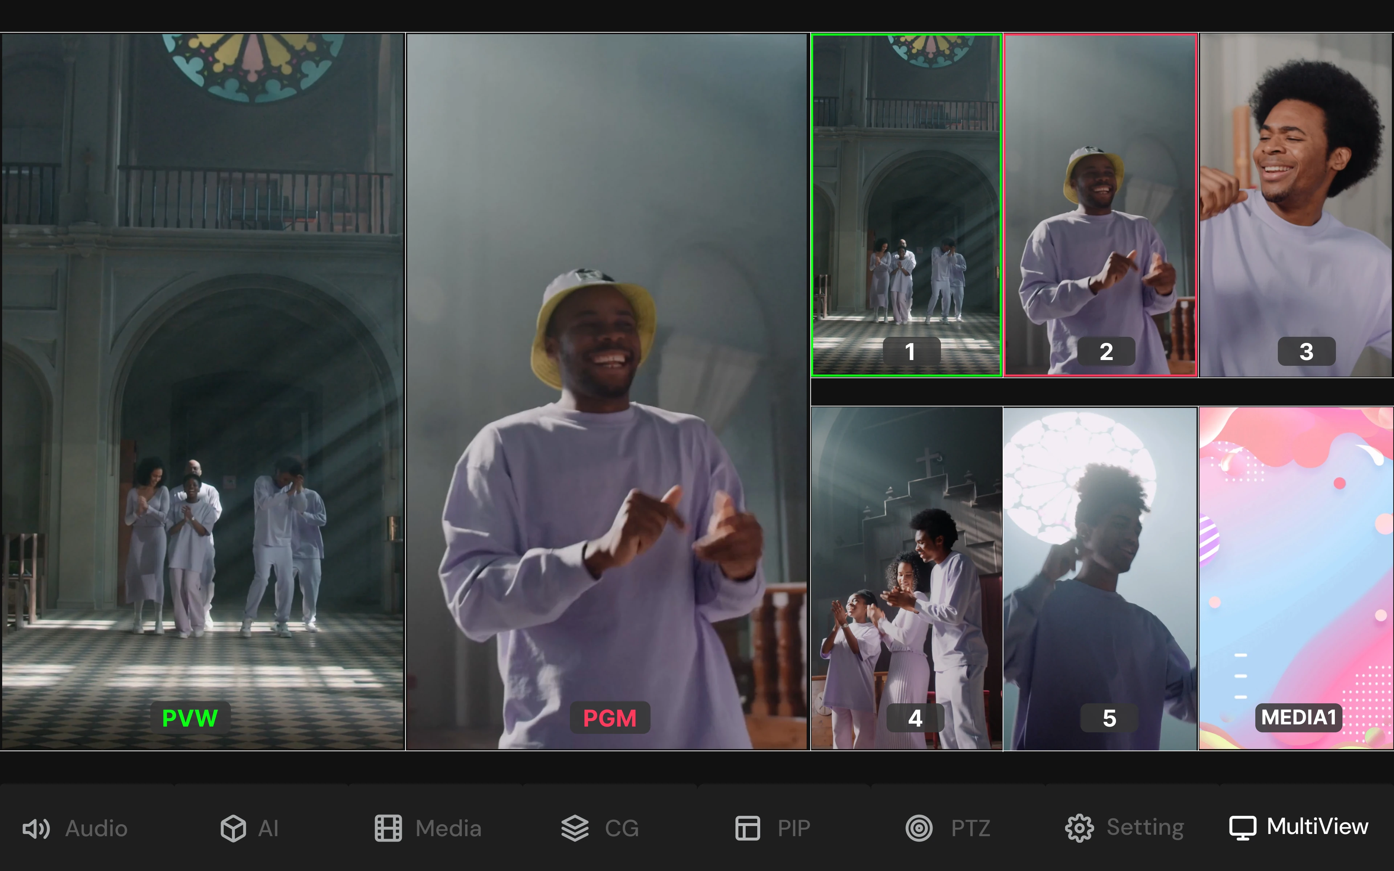Select camera source 2 thumbnail

click(x=1100, y=204)
